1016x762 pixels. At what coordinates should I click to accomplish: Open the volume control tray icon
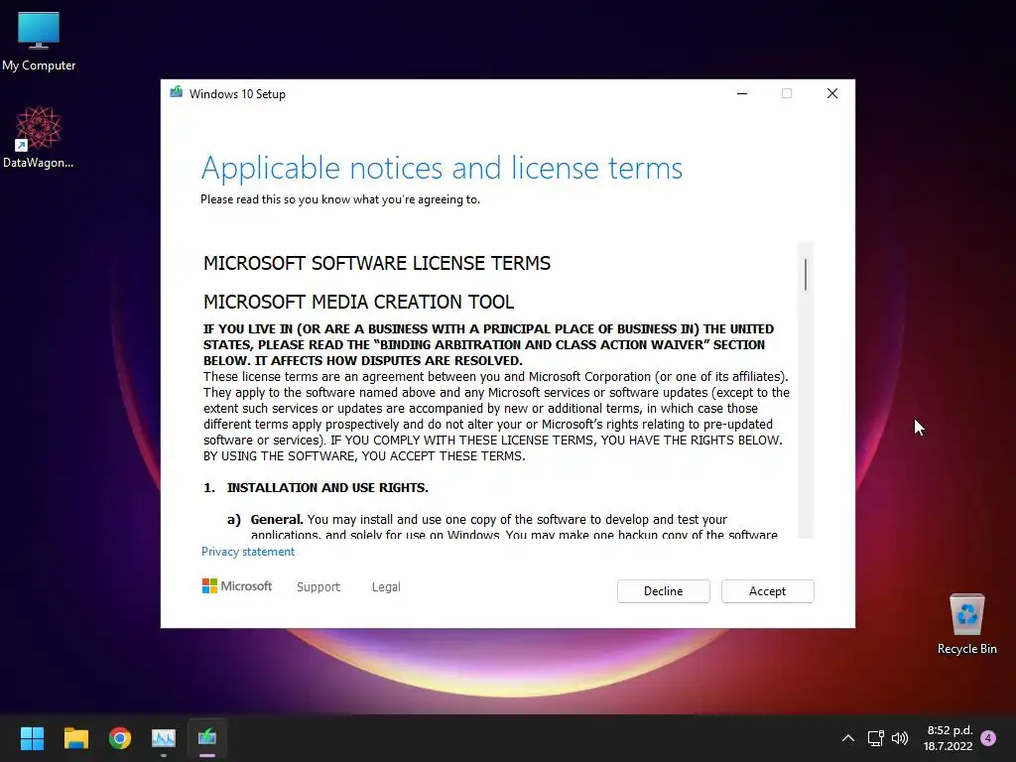pyautogui.click(x=899, y=738)
